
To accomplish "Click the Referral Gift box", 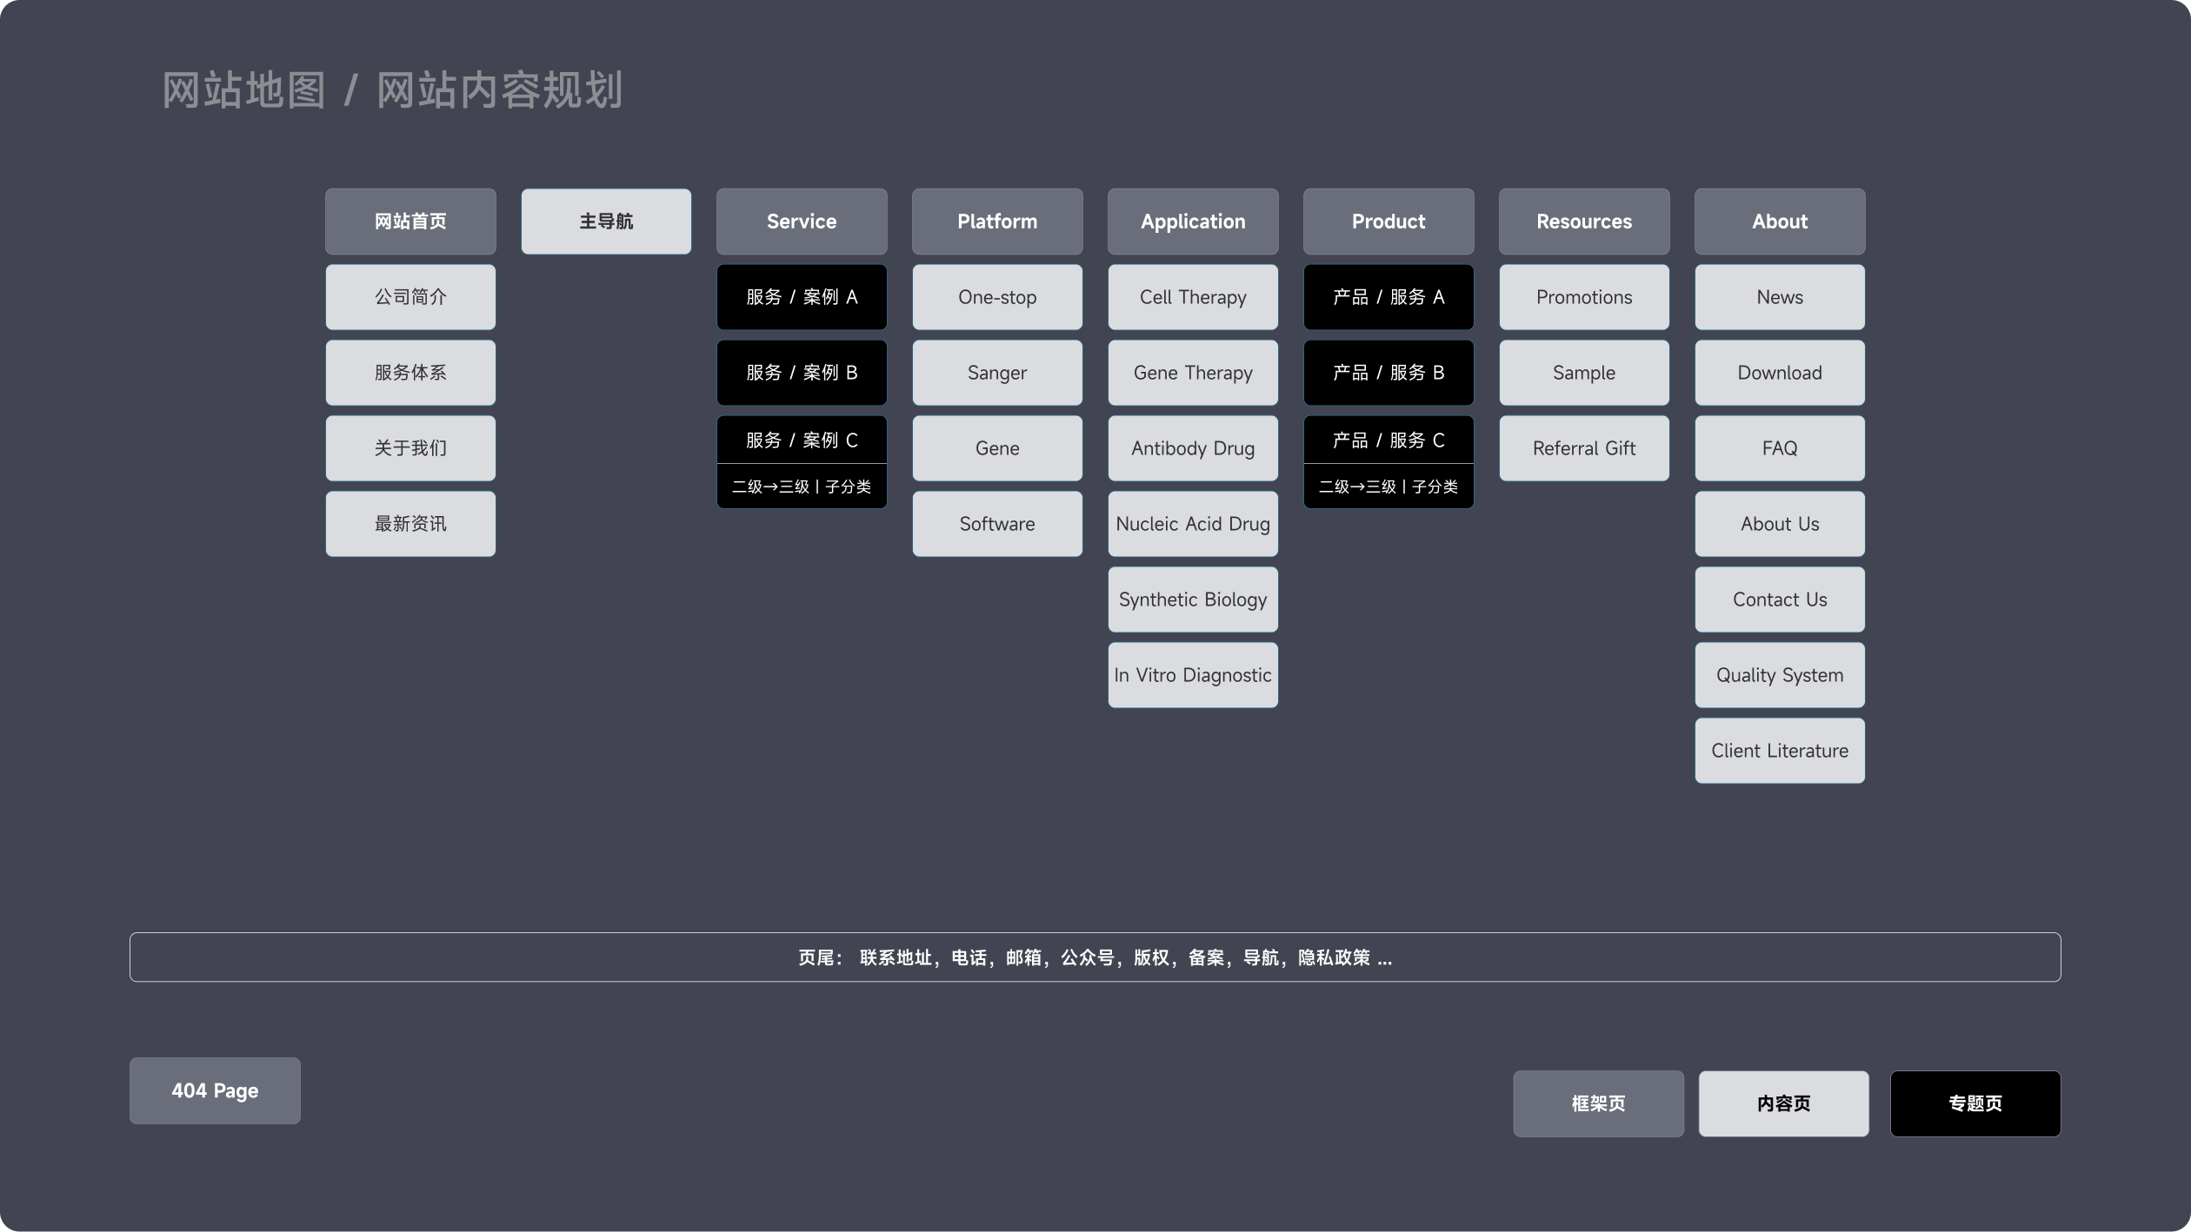I will coord(1583,448).
